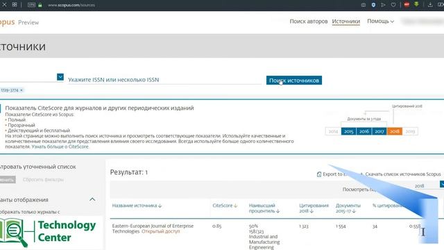Open the search-type dropdown arrow
The image size is (444, 250).
pos(60,77)
